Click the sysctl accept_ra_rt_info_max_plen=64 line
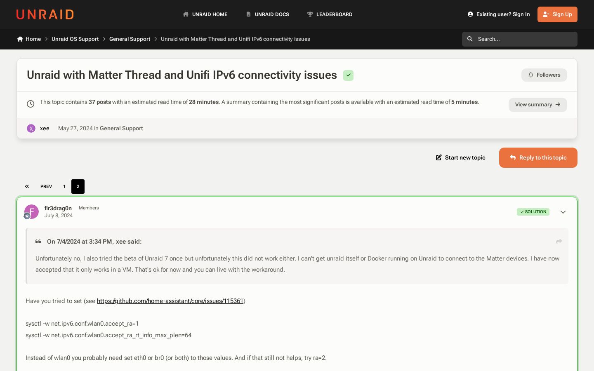594x371 pixels. pos(108,335)
